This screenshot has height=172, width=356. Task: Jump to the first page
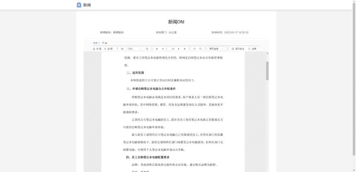pyautogui.click(x=157, y=49)
